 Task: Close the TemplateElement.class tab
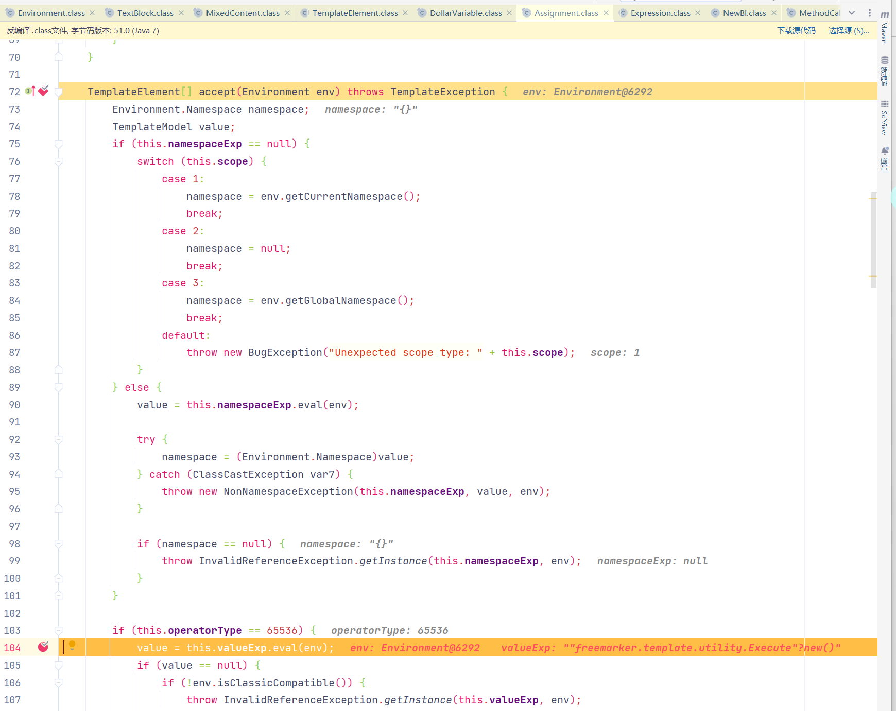[405, 13]
